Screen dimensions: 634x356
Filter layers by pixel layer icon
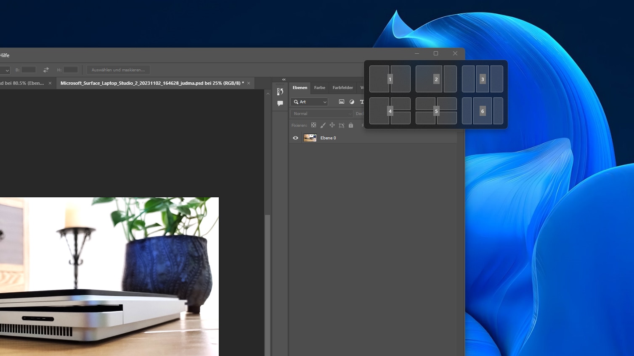[342, 102]
